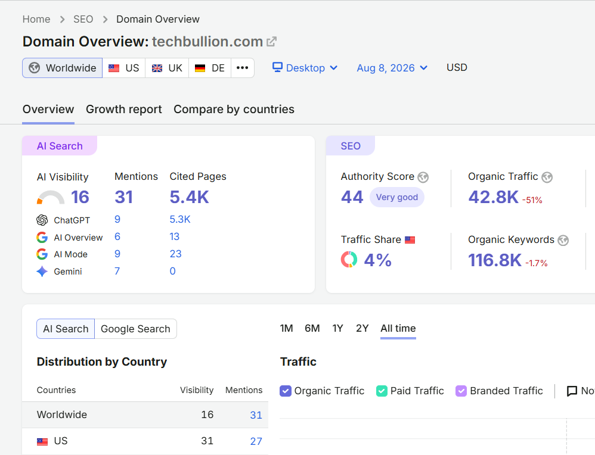The image size is (595, 455).
Task: Select the All time range
Action: (x=398, y=328)
